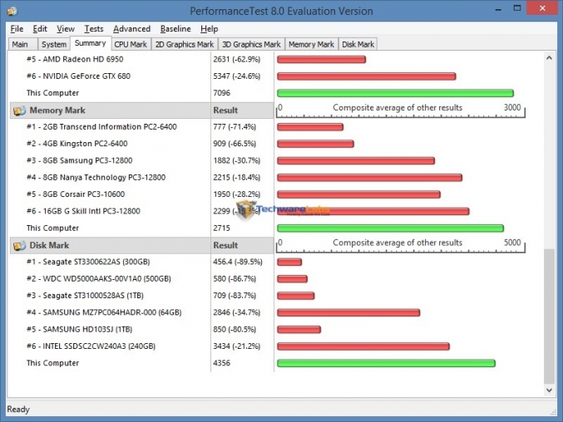Open the Advanced menu

[x=131, y=29]
